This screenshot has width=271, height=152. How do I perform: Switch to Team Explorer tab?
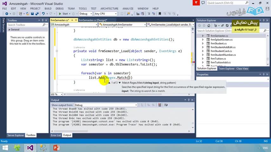[x=226, y=68]
